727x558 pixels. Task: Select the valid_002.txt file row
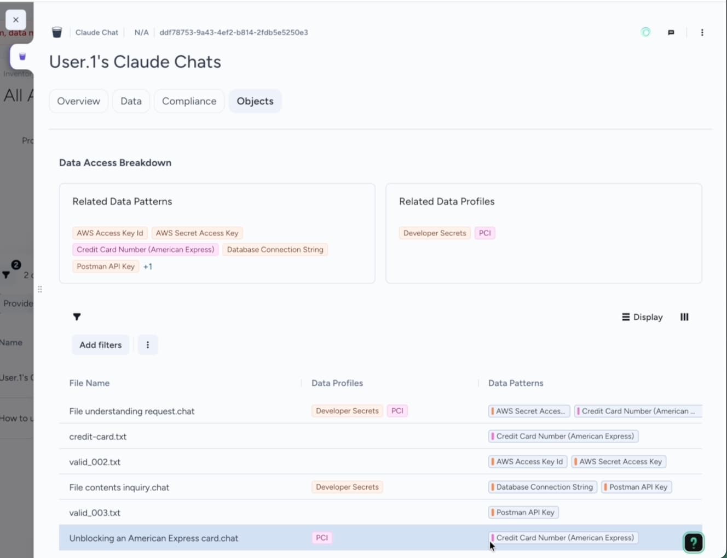380,462
